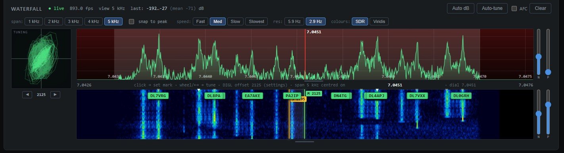Click the bold 7.0451 centre frequency text
This screenshot has width=564, height=153.
click(x=395, y=85)
